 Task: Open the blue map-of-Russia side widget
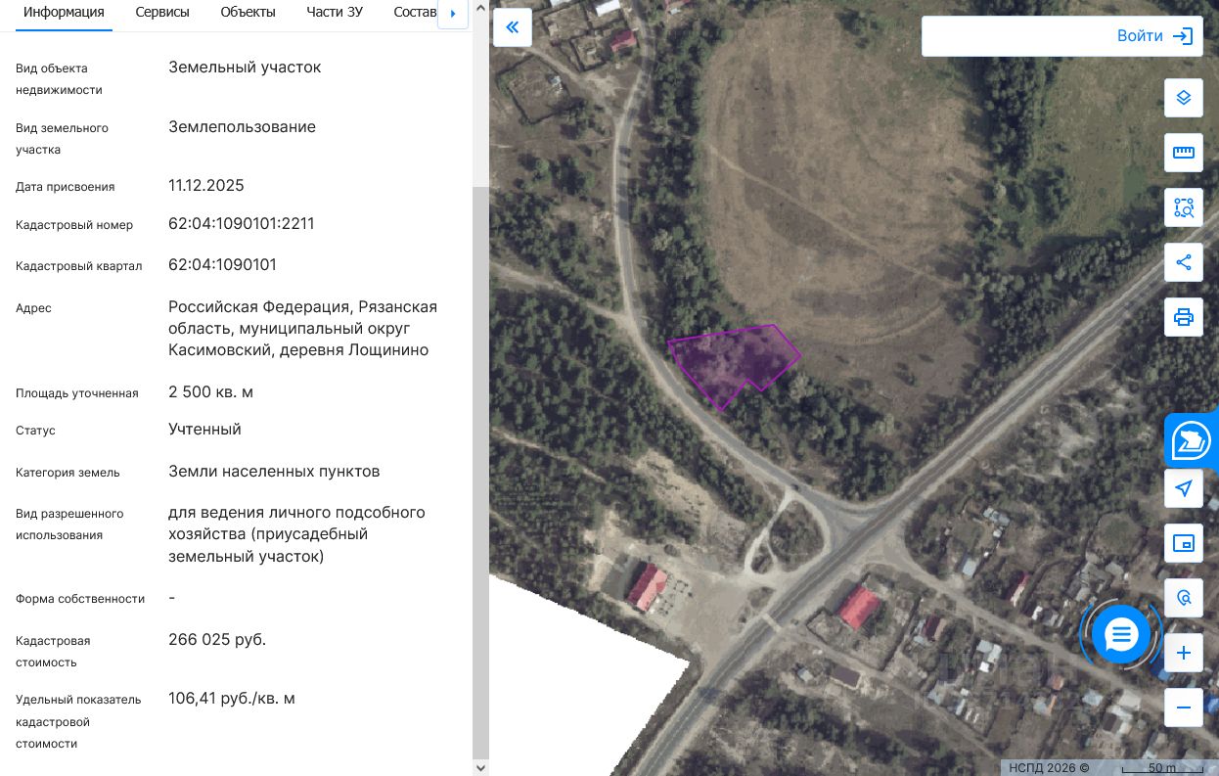pos(1192,441)
